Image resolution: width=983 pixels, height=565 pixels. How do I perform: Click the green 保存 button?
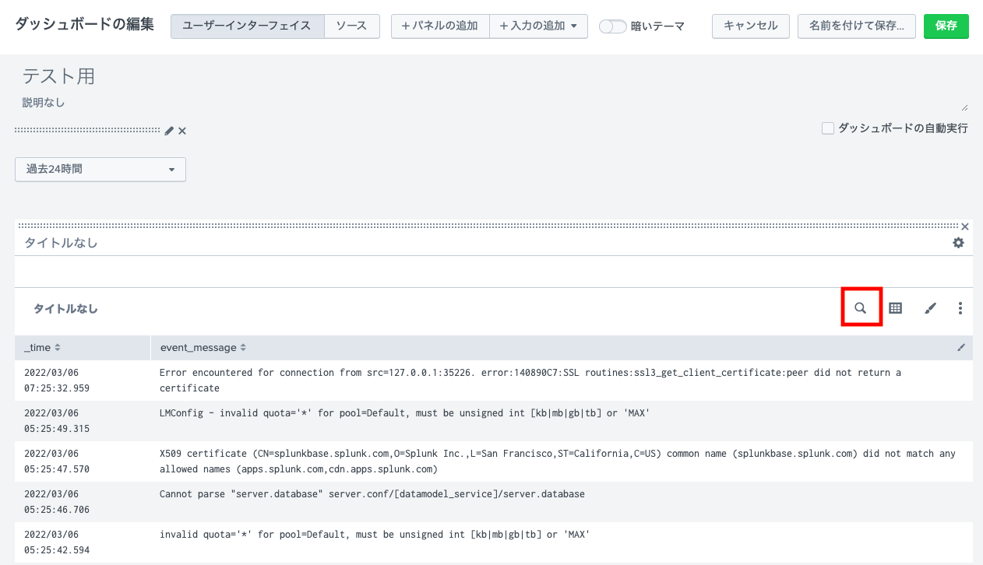click(x=946, y=26)
